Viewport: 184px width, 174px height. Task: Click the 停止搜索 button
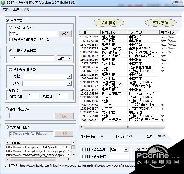(108, 23)
